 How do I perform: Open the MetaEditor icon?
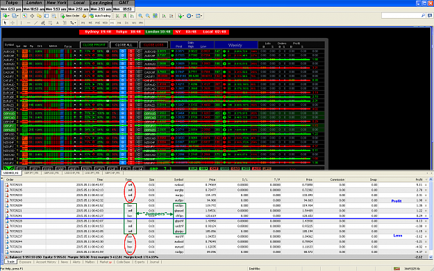(84, 16)
